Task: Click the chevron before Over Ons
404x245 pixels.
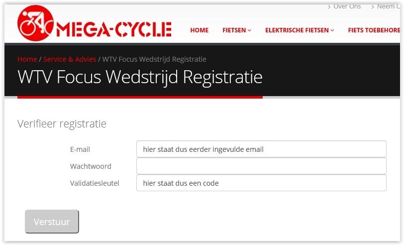Action: [329, 7]
